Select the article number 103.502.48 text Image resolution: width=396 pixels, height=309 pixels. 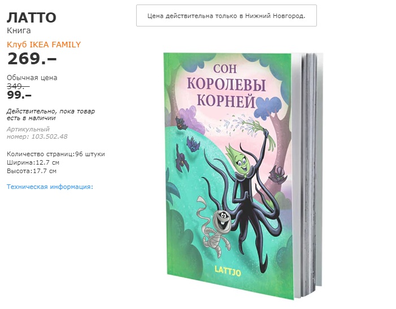point(37,133)
